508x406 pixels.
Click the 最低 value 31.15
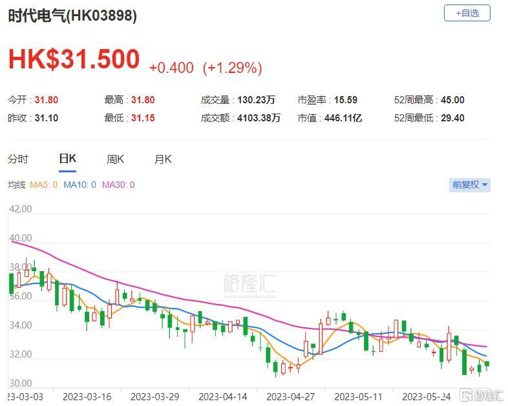pyautogui.click(x=143, y=118)
